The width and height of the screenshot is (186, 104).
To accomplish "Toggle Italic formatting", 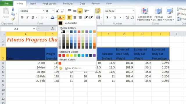I will click(x=27, y=17).
